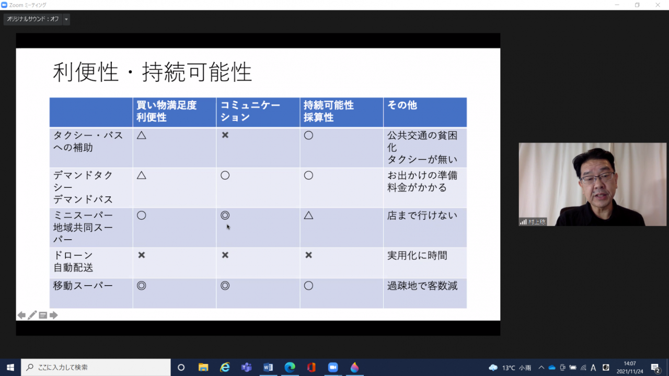Open Microsoft Teams from the taskbar
The height and width of the screenshot is (376, 669).
pyautogui.click(x=246, y=367)
